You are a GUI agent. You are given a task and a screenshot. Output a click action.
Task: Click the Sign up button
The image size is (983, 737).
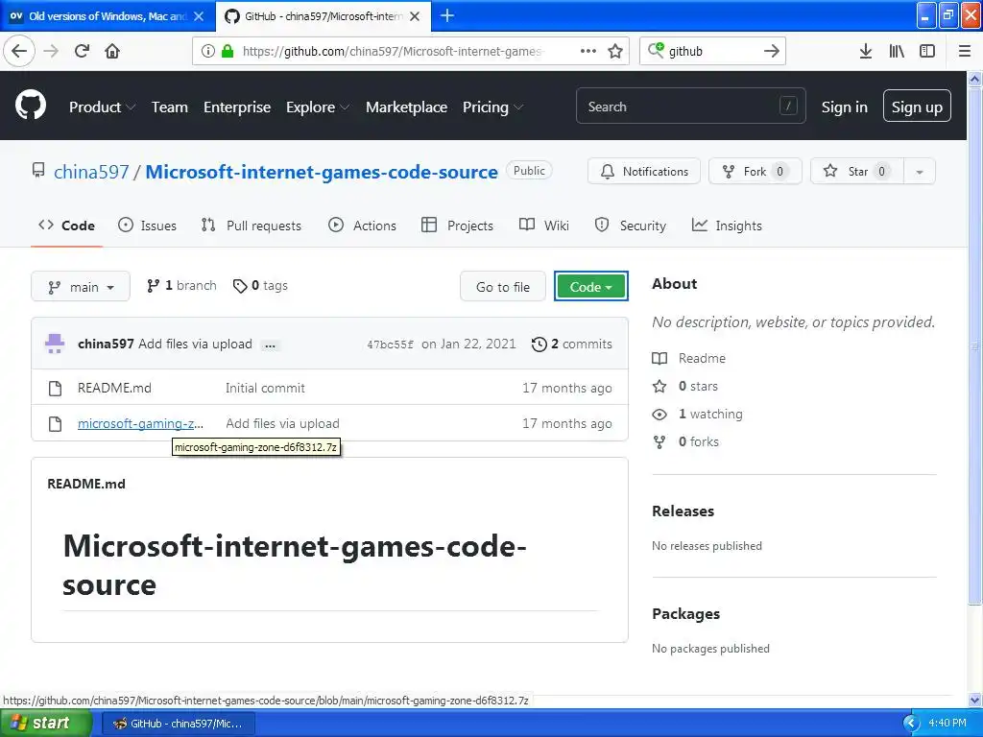point(917,106)
